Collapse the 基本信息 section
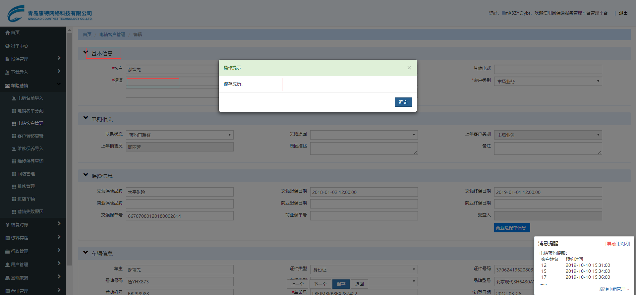Viewport: 636px width, 295px height. coord(86,52)
